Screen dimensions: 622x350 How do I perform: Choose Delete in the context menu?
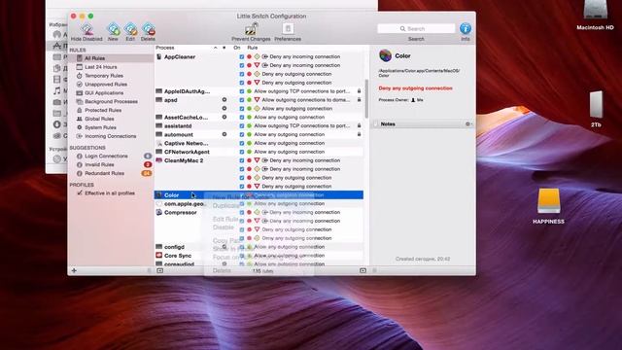pyautogui.click(x=222, y=270)
